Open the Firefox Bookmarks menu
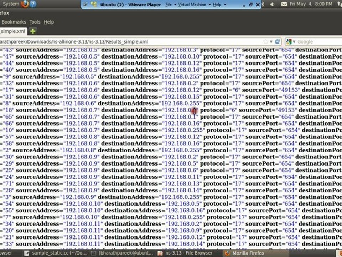The width and height of the screenshot is (342, 257). pos(14,22)
